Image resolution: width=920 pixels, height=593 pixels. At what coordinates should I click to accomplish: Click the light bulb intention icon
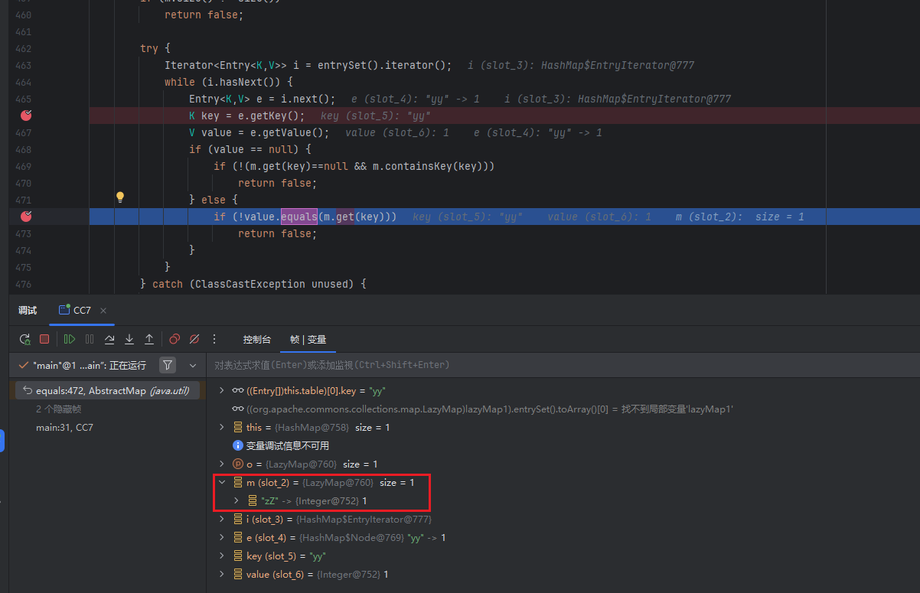[x=120, y=197]
